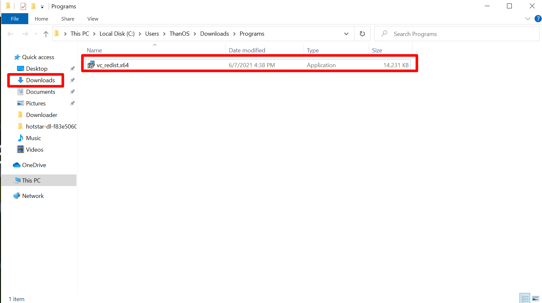
Task: Click the pin icon beside Pictures
Action: 73,103
